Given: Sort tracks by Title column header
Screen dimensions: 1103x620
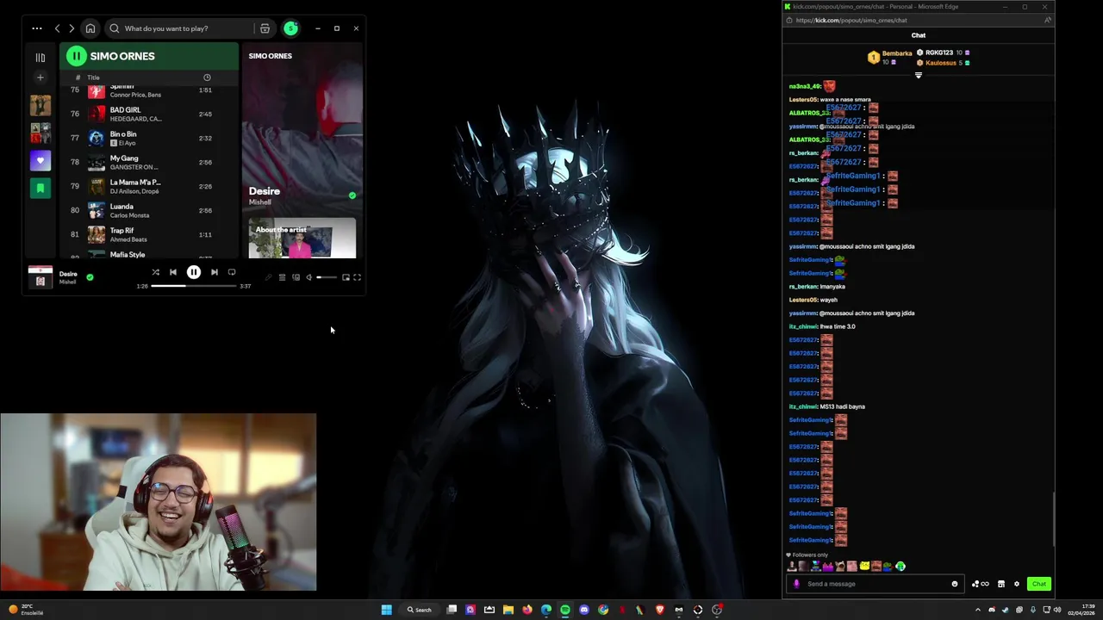Looking at the screenshot, I should [x=93, y=77].
